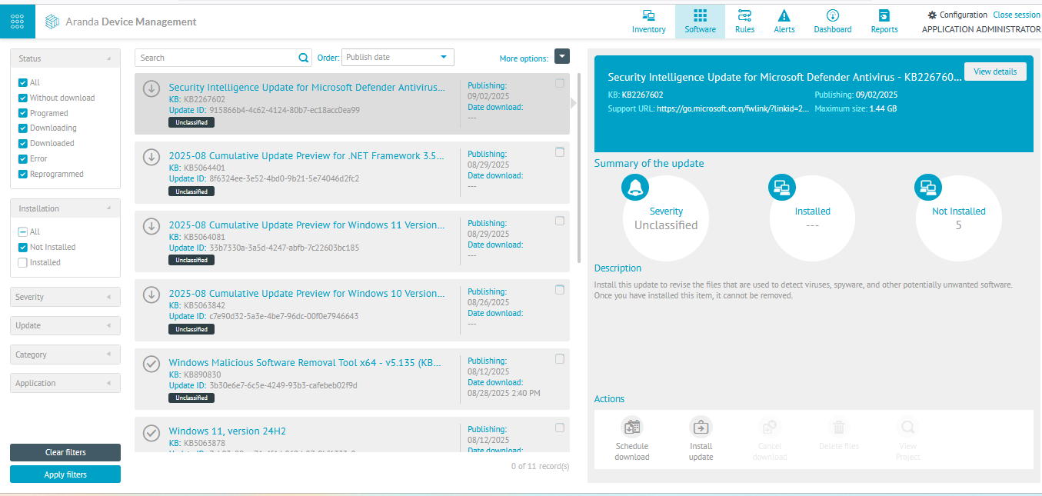Click the Close session link

click(1016, 15)
